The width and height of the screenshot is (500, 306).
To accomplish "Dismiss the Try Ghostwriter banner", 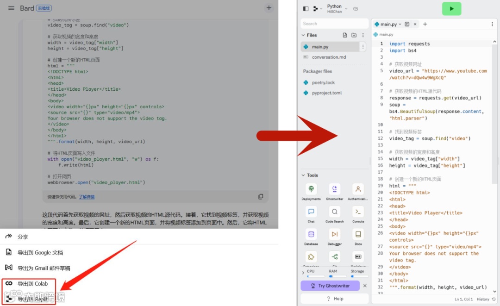I will (365, 286).
